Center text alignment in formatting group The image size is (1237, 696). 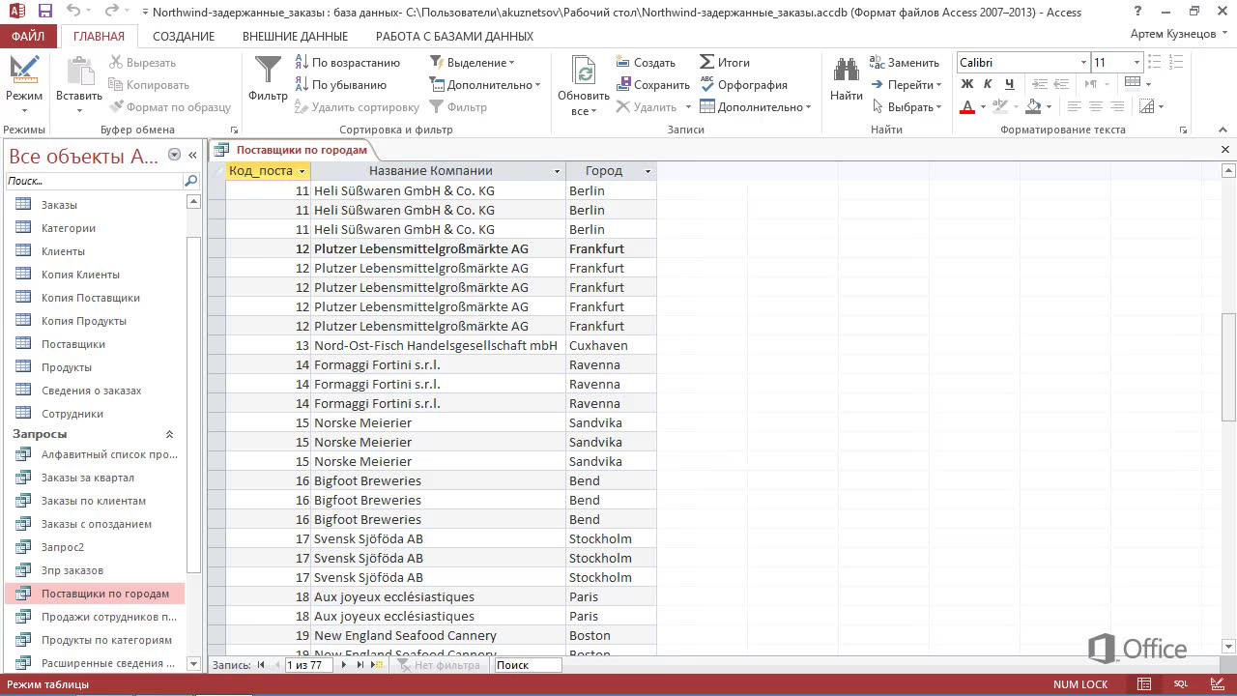tap(1095, 107)
